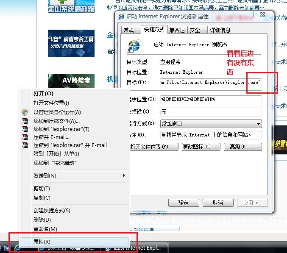Expand the 发送到(N) submenu arrow
Screen dimensions: 287x253
pos(124,175)
